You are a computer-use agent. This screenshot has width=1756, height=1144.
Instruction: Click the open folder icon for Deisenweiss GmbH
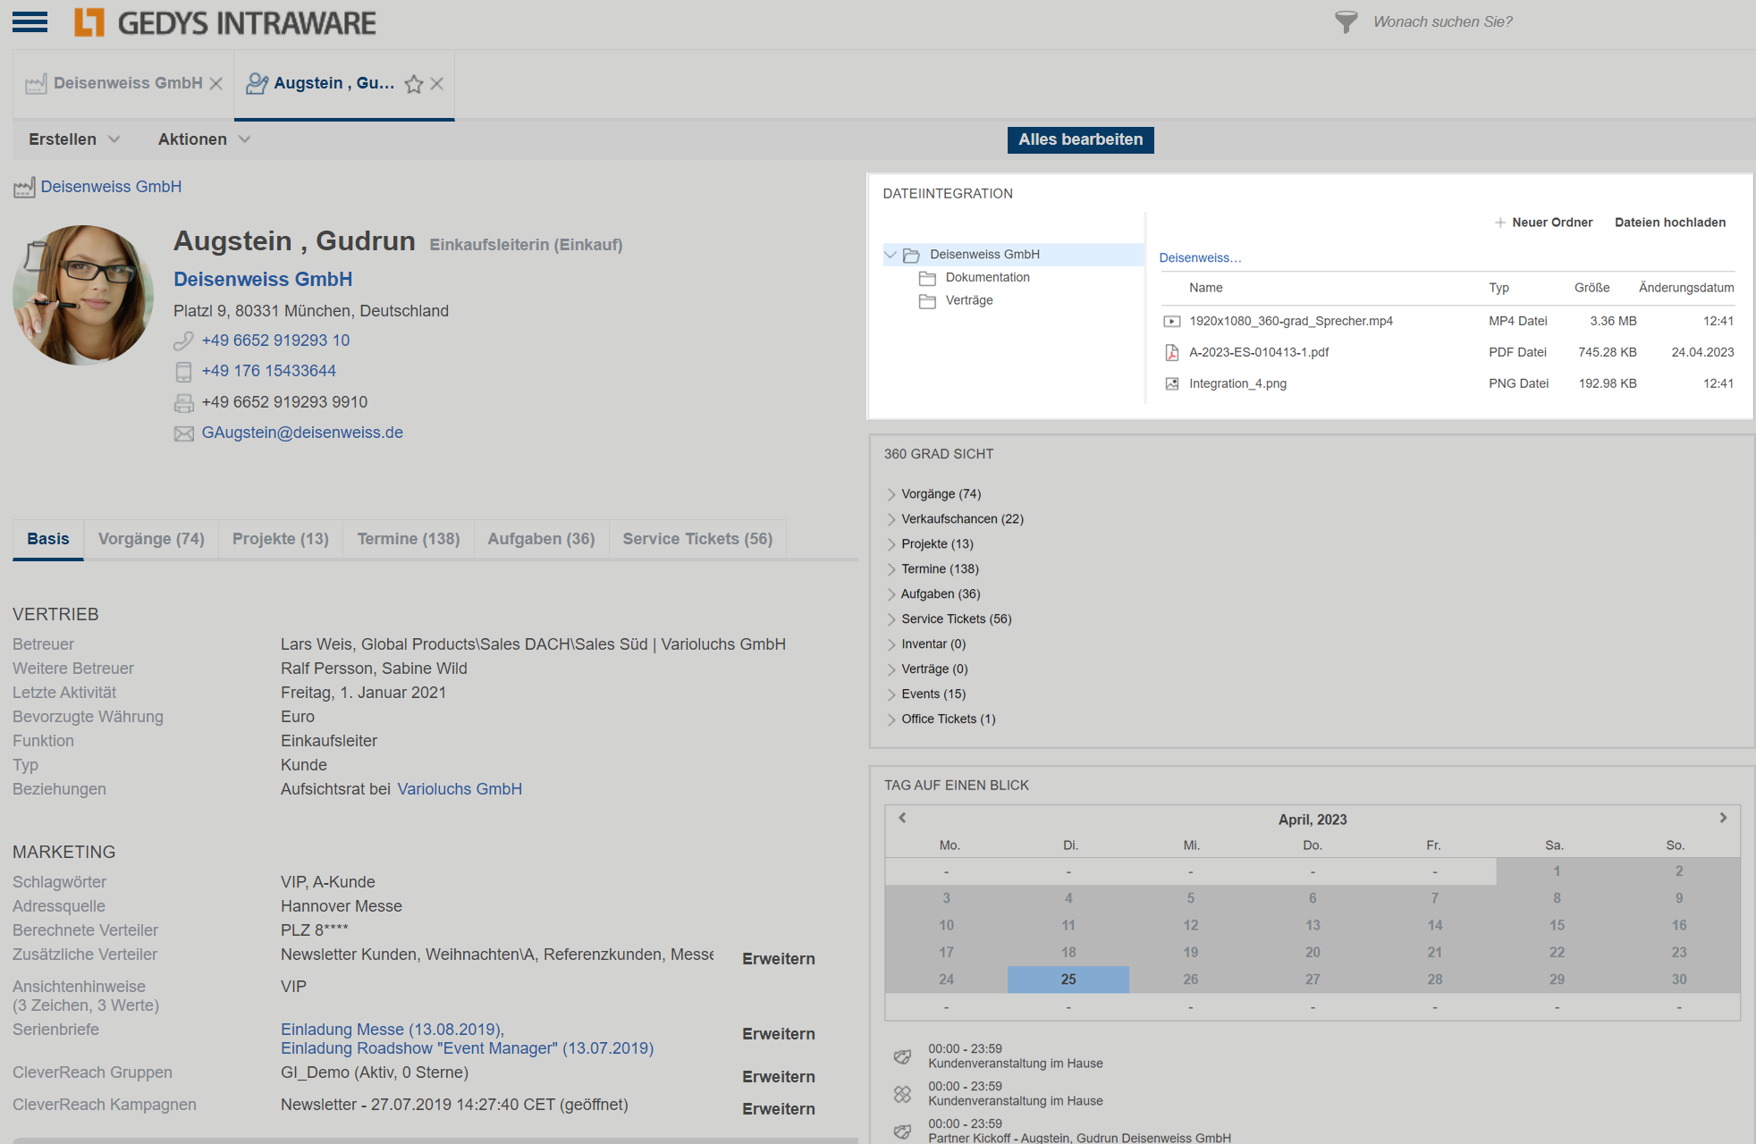[x=912, y=256]
